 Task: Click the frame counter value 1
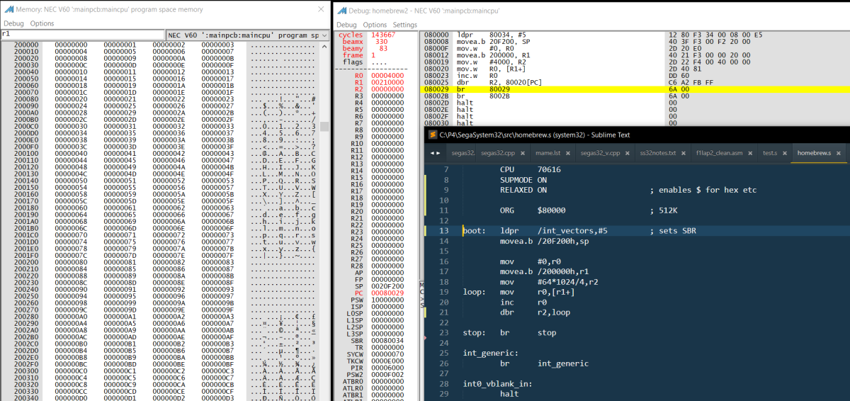373,55
